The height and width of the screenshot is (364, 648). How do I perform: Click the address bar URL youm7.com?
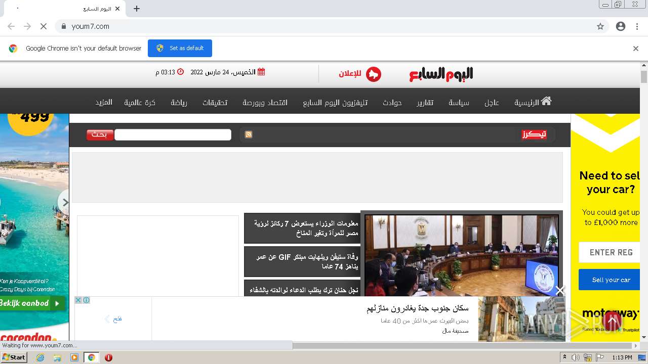(x=91, y=26)
